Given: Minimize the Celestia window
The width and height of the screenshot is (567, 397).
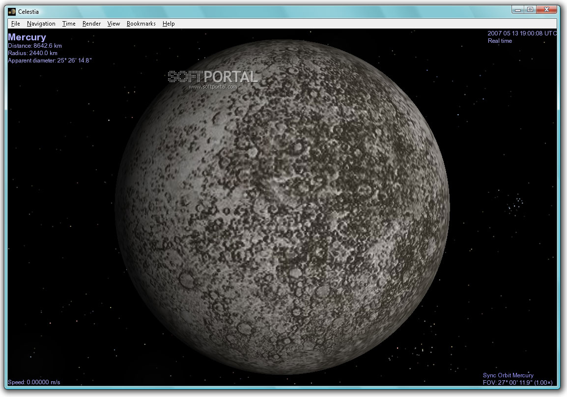Looking at the screenshot, I should pyautogui.click(x=518, y=10).
